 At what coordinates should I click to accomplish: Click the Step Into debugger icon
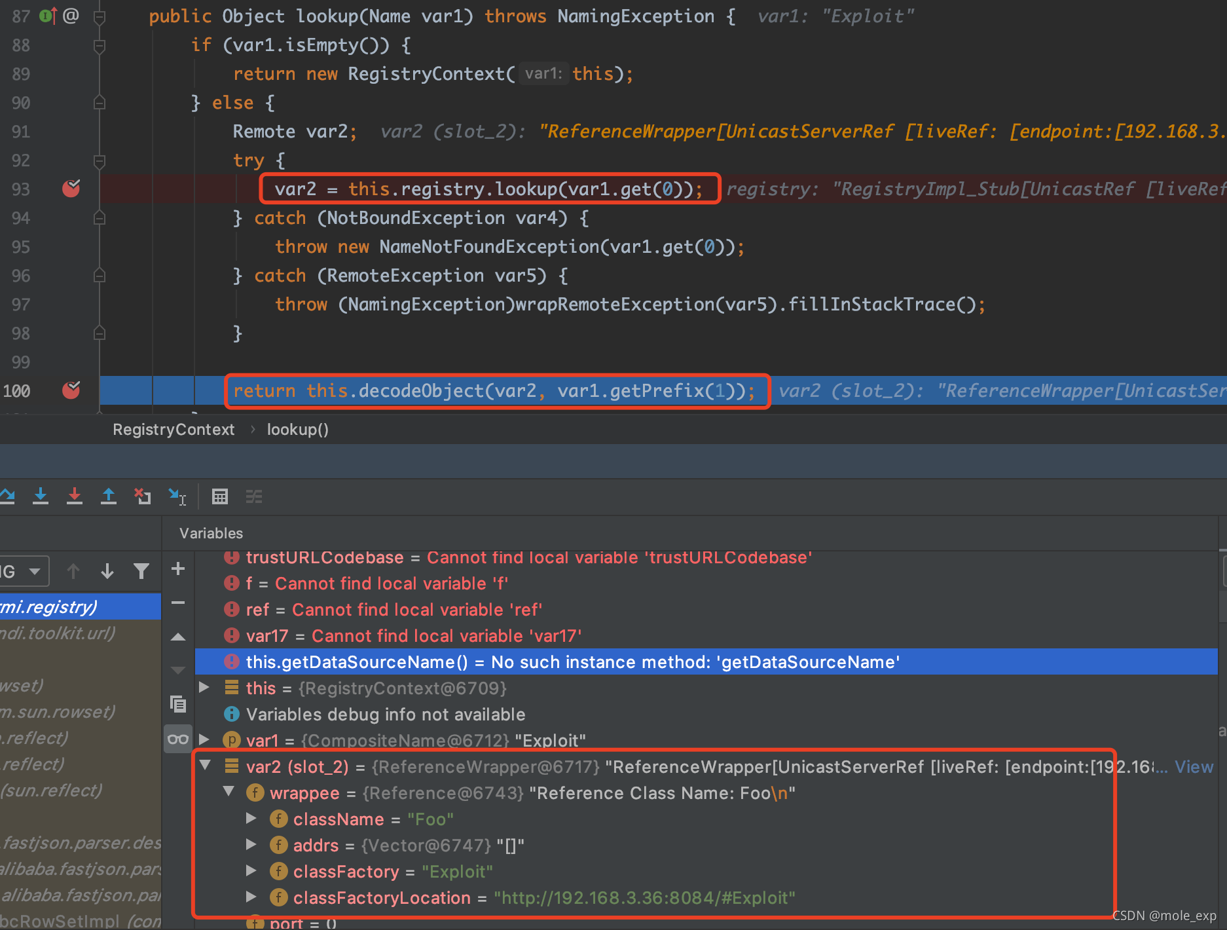(x=41, y=496)
